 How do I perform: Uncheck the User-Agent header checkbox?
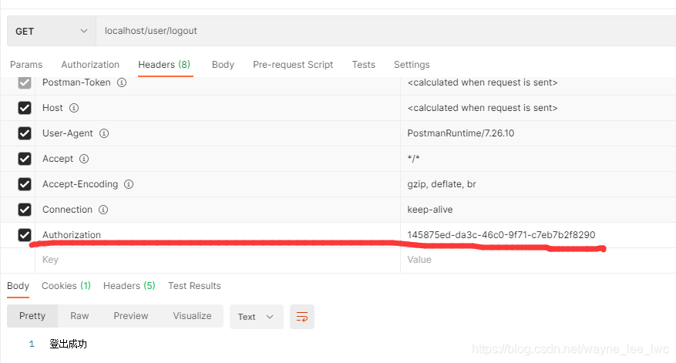[25, 133]
